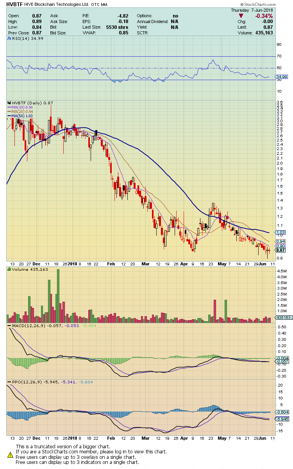Click the Volume 435,163 panel label
293x469 pixels.
pyautogui.click(x=30, y=269)
